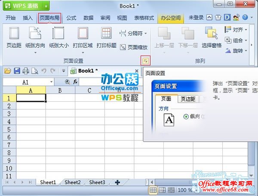
Task: Collapse the ribbon with the up-arrow icon
Action: point(209,17)
